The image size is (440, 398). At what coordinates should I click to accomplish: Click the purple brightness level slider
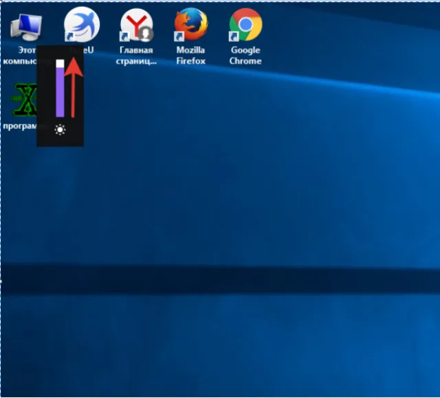[60, 89]
